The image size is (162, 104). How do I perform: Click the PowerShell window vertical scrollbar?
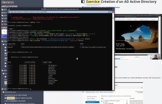click(113, 52)
